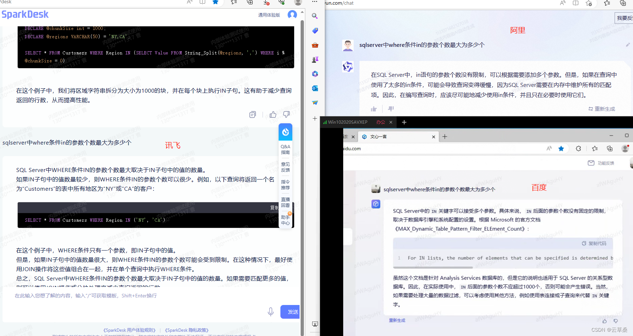633x336 pixels.
Task: Close the 办公 remote session tab
Action: [x=391, y=122]
